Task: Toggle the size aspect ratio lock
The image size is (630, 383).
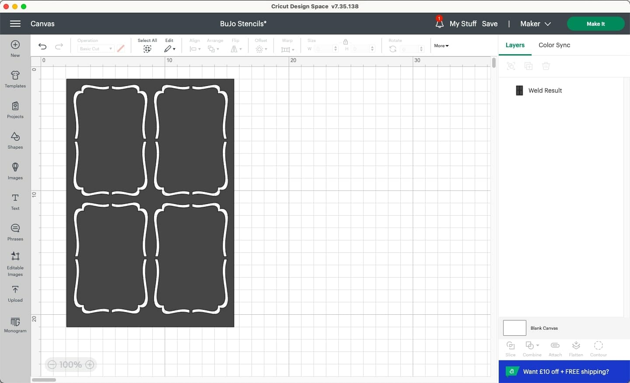Action: pyautogui.click(x=346, y=42)
